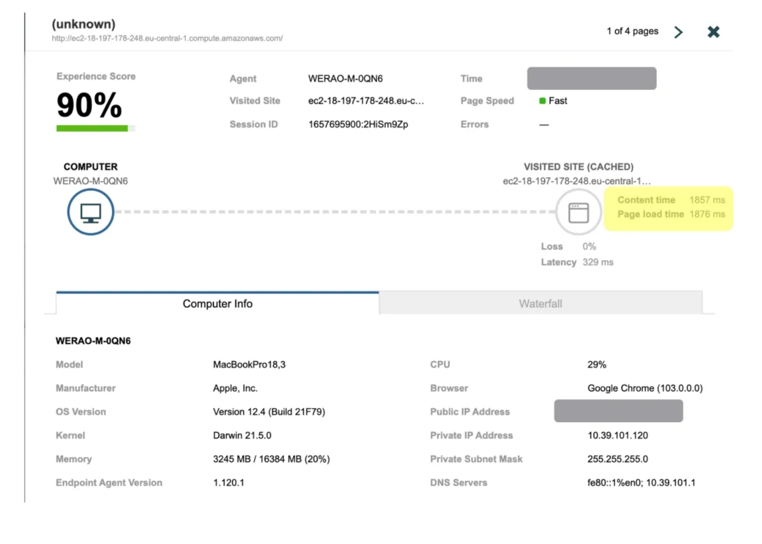
Task: Click the truncated Visited Site value
Action: point(366,101)
